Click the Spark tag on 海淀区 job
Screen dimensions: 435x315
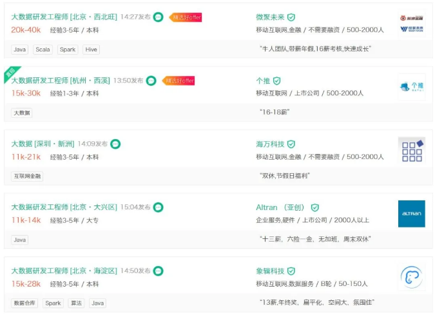pyautogui.click(x=53, y=303)
